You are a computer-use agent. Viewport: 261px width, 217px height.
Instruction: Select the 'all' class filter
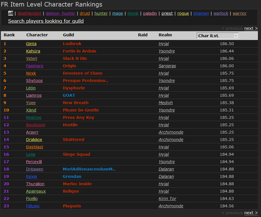tap(10, 13)
